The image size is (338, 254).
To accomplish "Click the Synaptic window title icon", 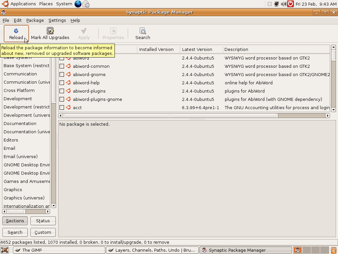I will [3, 12].
